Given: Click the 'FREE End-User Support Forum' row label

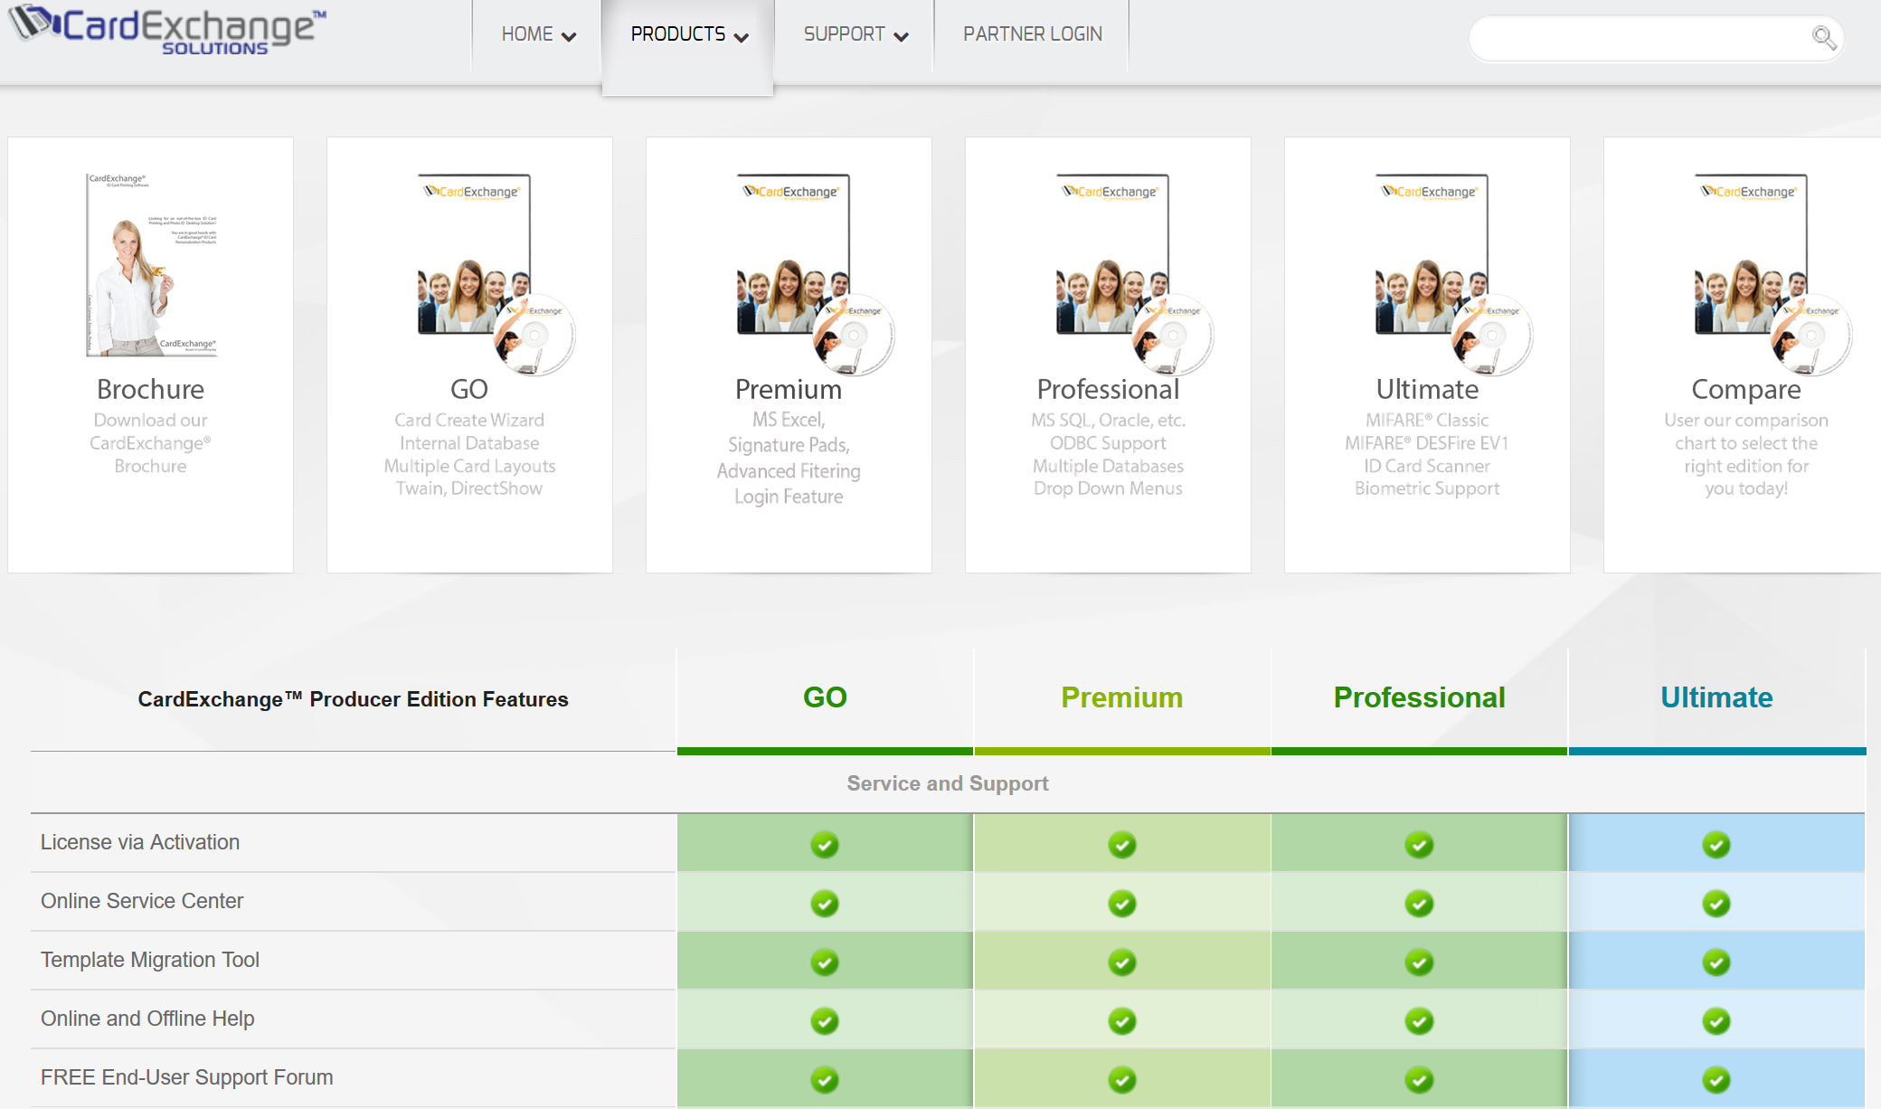Looking at the screenshot, I should click(x=187, y=1077).
